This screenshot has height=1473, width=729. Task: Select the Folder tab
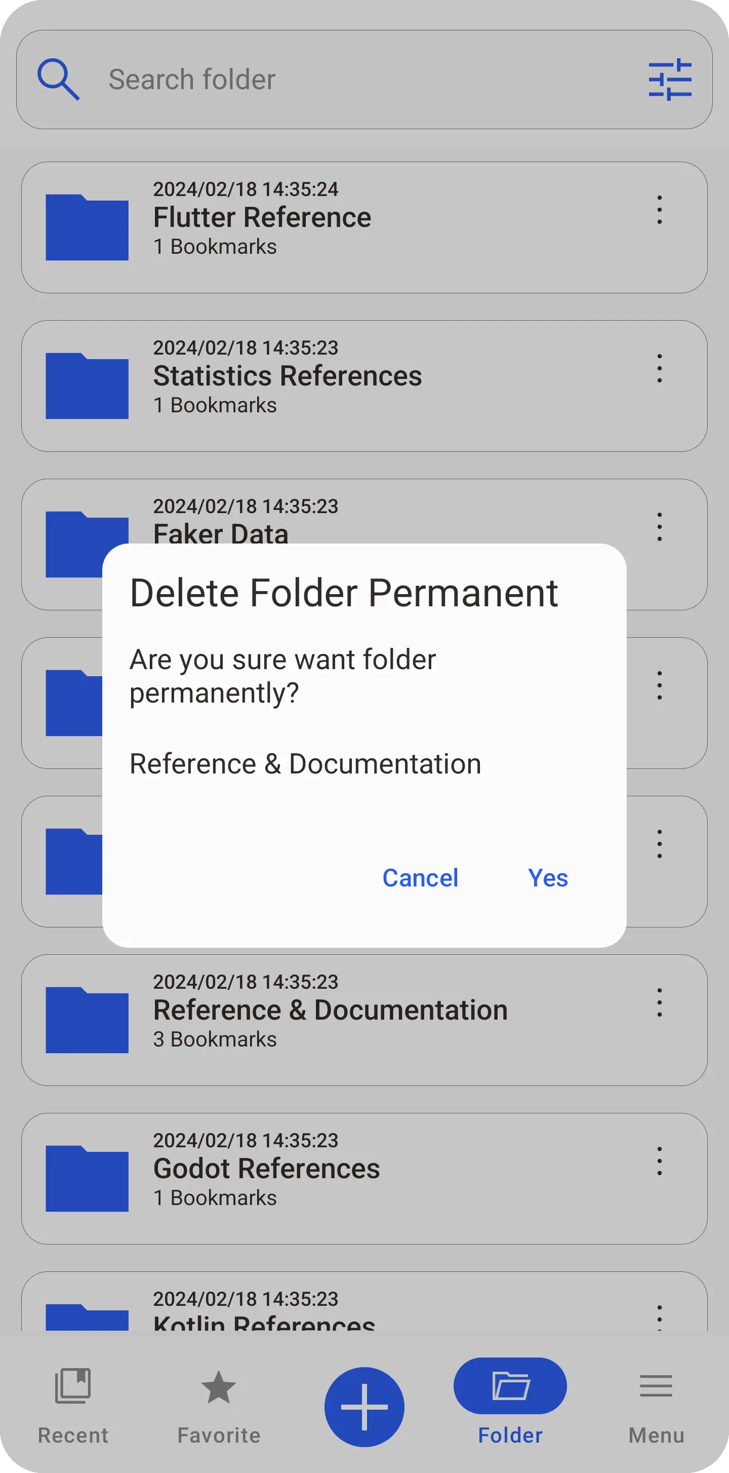click(510, 1400)
